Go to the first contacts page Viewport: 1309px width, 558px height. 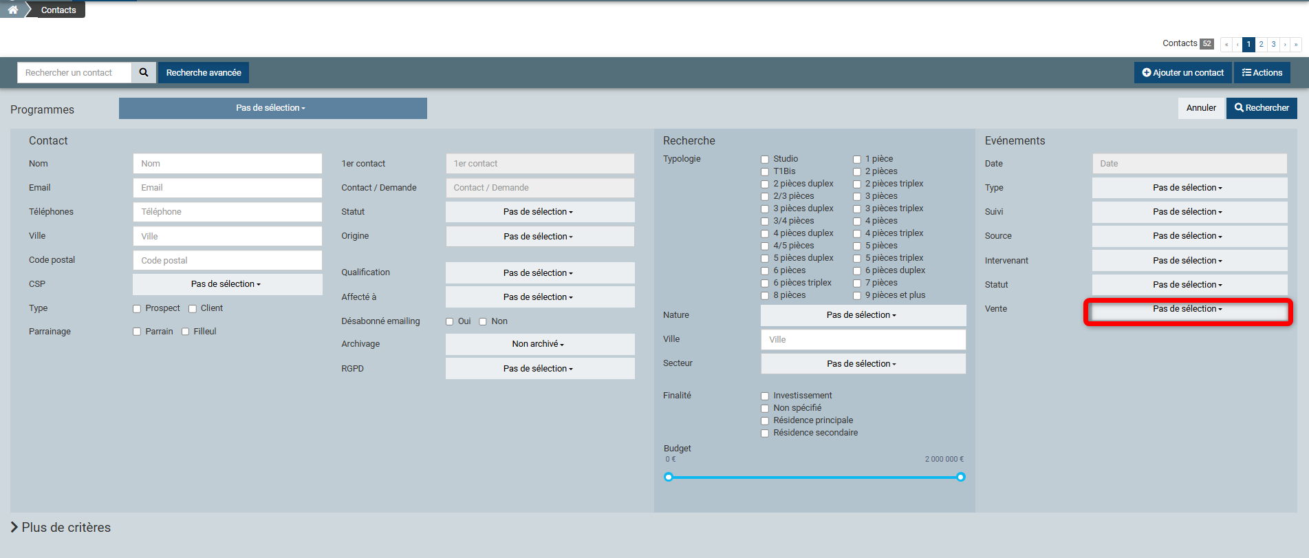(1226, 44)
